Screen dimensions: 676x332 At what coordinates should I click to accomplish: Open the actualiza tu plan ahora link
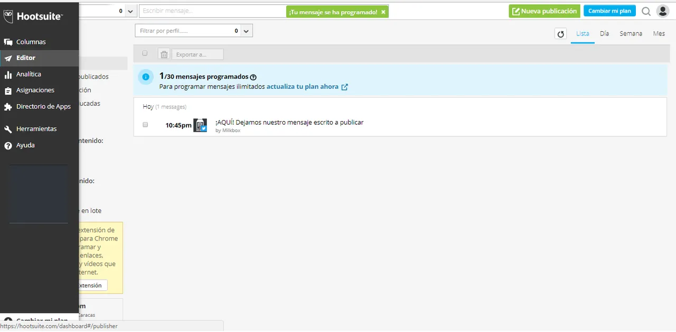pyautogui.click(x=302, y=87)
